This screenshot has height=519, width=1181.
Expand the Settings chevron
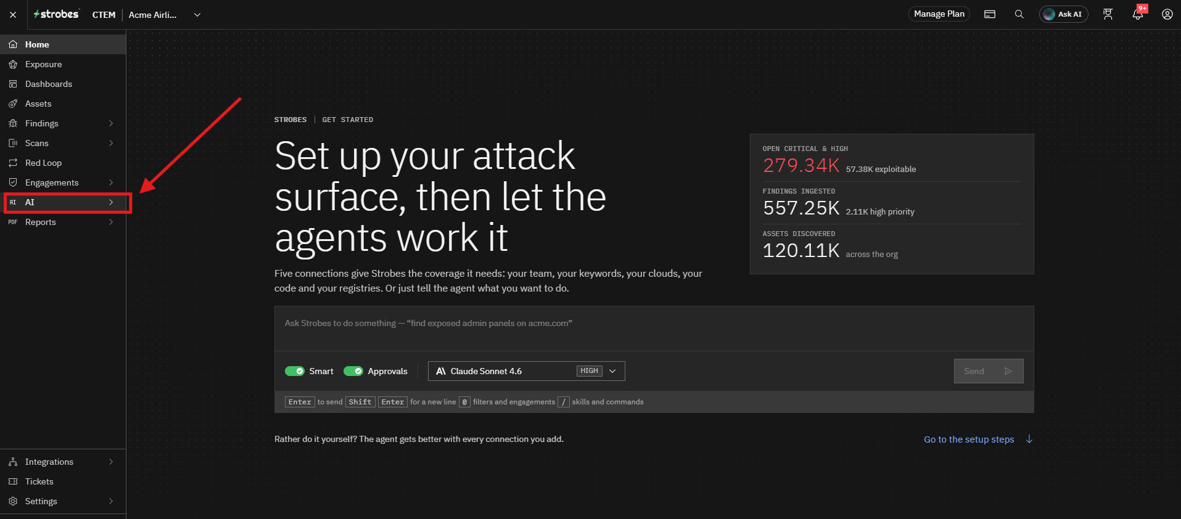(x=111, y=501)
